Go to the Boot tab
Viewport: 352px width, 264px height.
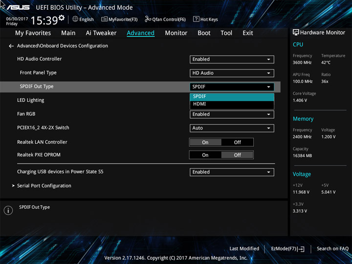click(204, 33)
